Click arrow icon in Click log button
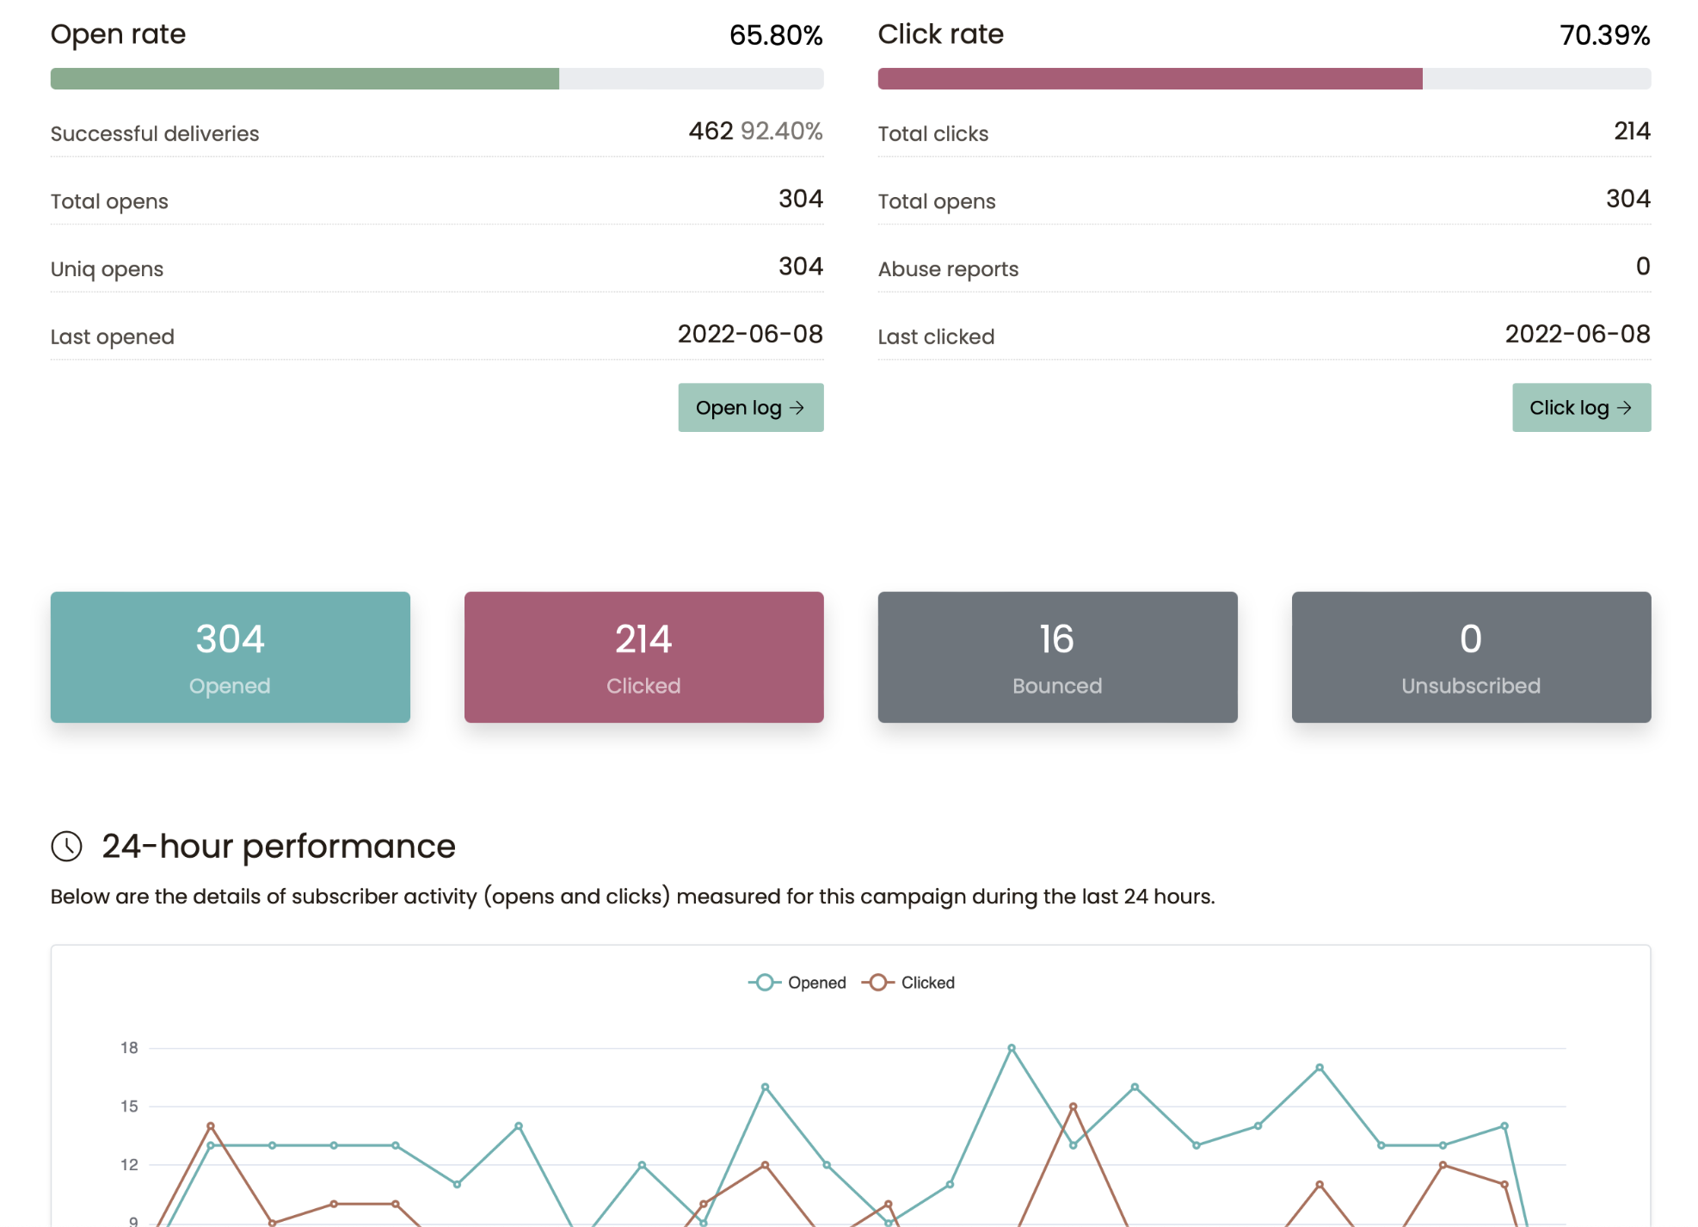This screenshot has height=1227, width=1698. point(1624,408)
